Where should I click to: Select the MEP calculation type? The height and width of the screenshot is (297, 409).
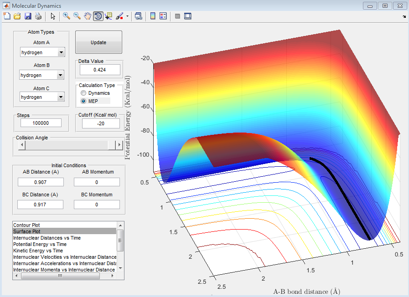pos(83,101)
